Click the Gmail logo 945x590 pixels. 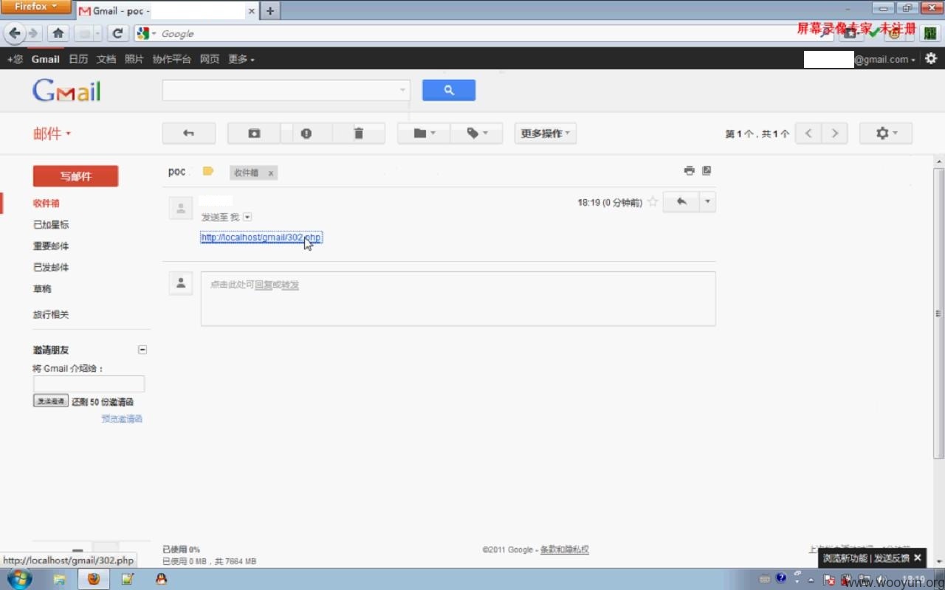tap(66, 90)
